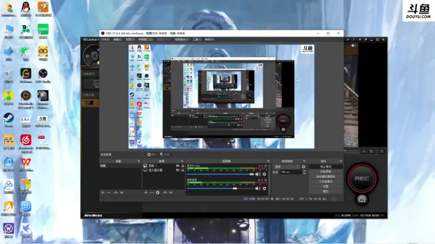Pop out the Scene Transitions dock panel
This screenshot has height=244, width=435.
pyautogui.click(x=304, y=161)
